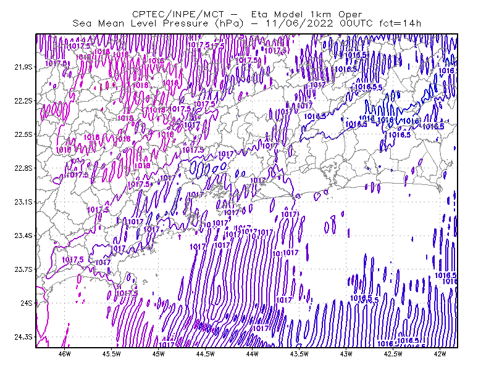
Task: Pick the 42.5W longitude axis label
Action: coord(393,354)
